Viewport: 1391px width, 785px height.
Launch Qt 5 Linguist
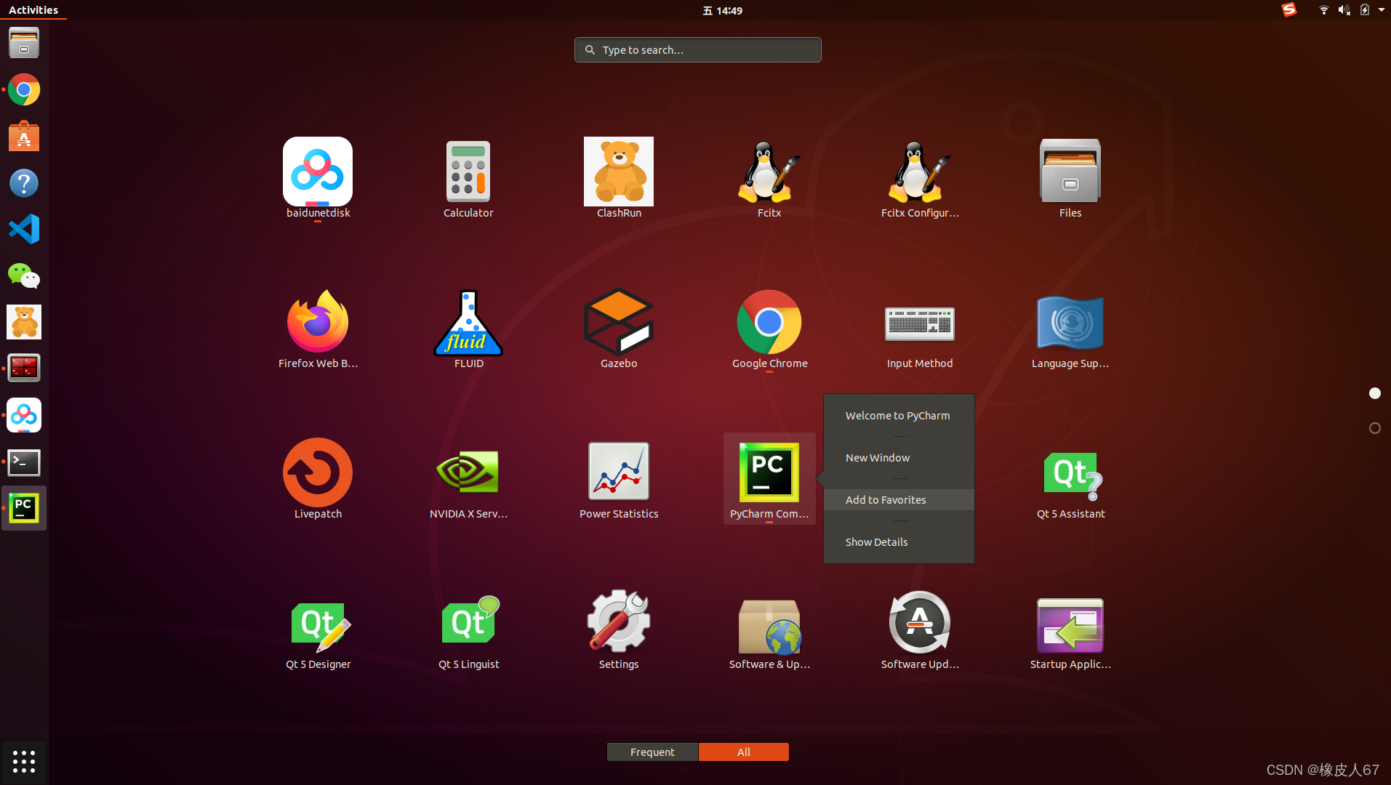click(x=468, y=630)
